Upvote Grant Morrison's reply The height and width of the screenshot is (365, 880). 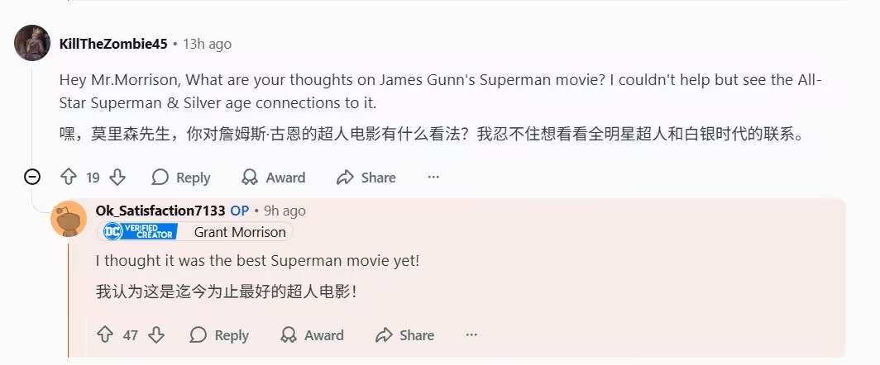pos(105,334)
